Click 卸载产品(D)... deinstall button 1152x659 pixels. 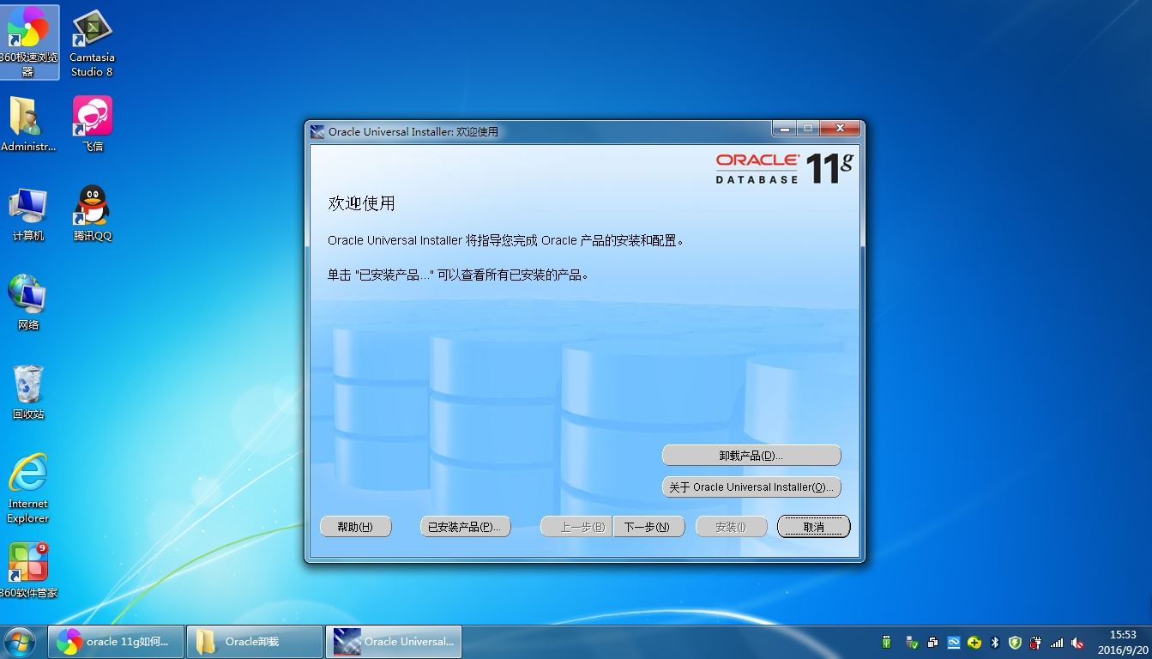[751, 456]
